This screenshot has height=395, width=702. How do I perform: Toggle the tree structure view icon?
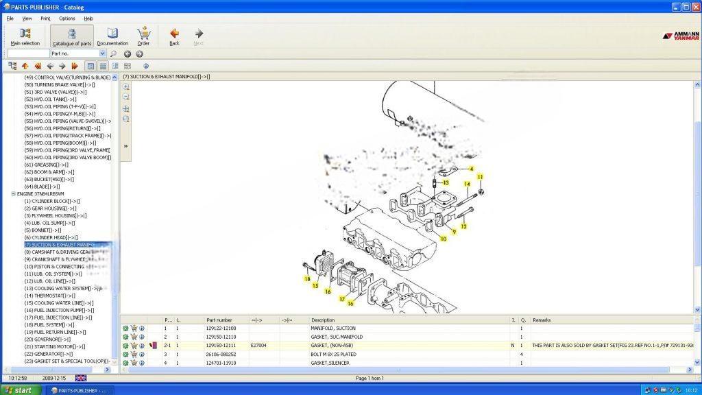(12, 66)
